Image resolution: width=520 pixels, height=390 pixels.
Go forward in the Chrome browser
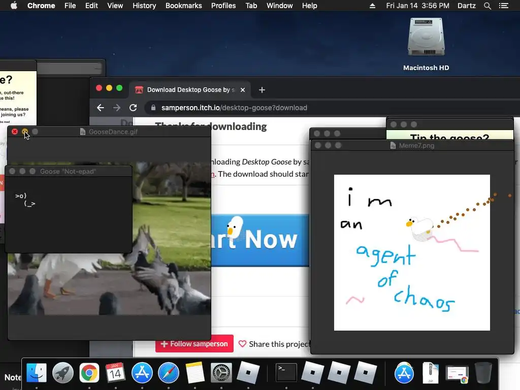[x=116, y=108]
